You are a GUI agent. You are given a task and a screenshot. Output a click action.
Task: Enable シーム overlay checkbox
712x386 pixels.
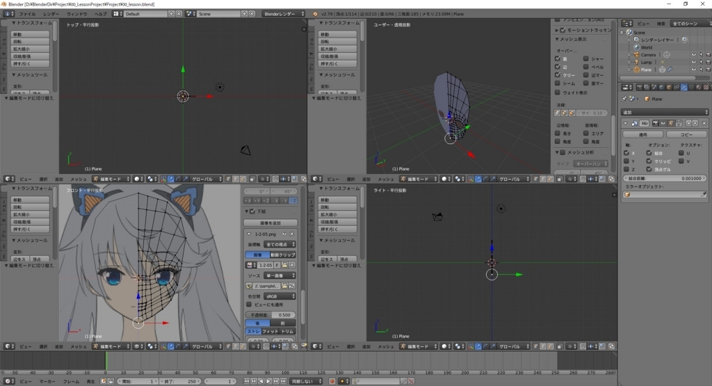[x=558, y=83]
